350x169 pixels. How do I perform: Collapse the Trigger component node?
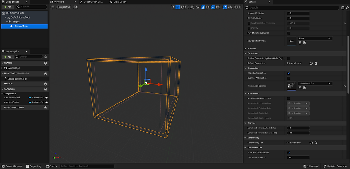click(7, 22)
